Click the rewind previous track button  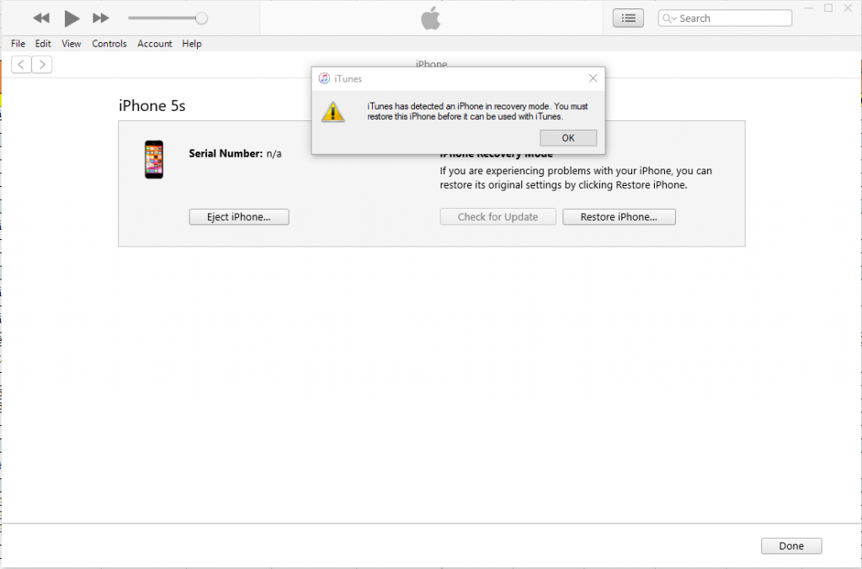(x=41, y=19)
